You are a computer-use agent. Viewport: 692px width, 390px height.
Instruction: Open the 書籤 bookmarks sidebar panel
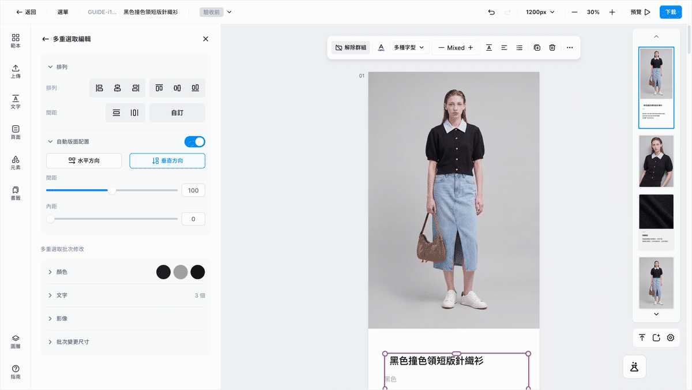[x=16, y=193]
